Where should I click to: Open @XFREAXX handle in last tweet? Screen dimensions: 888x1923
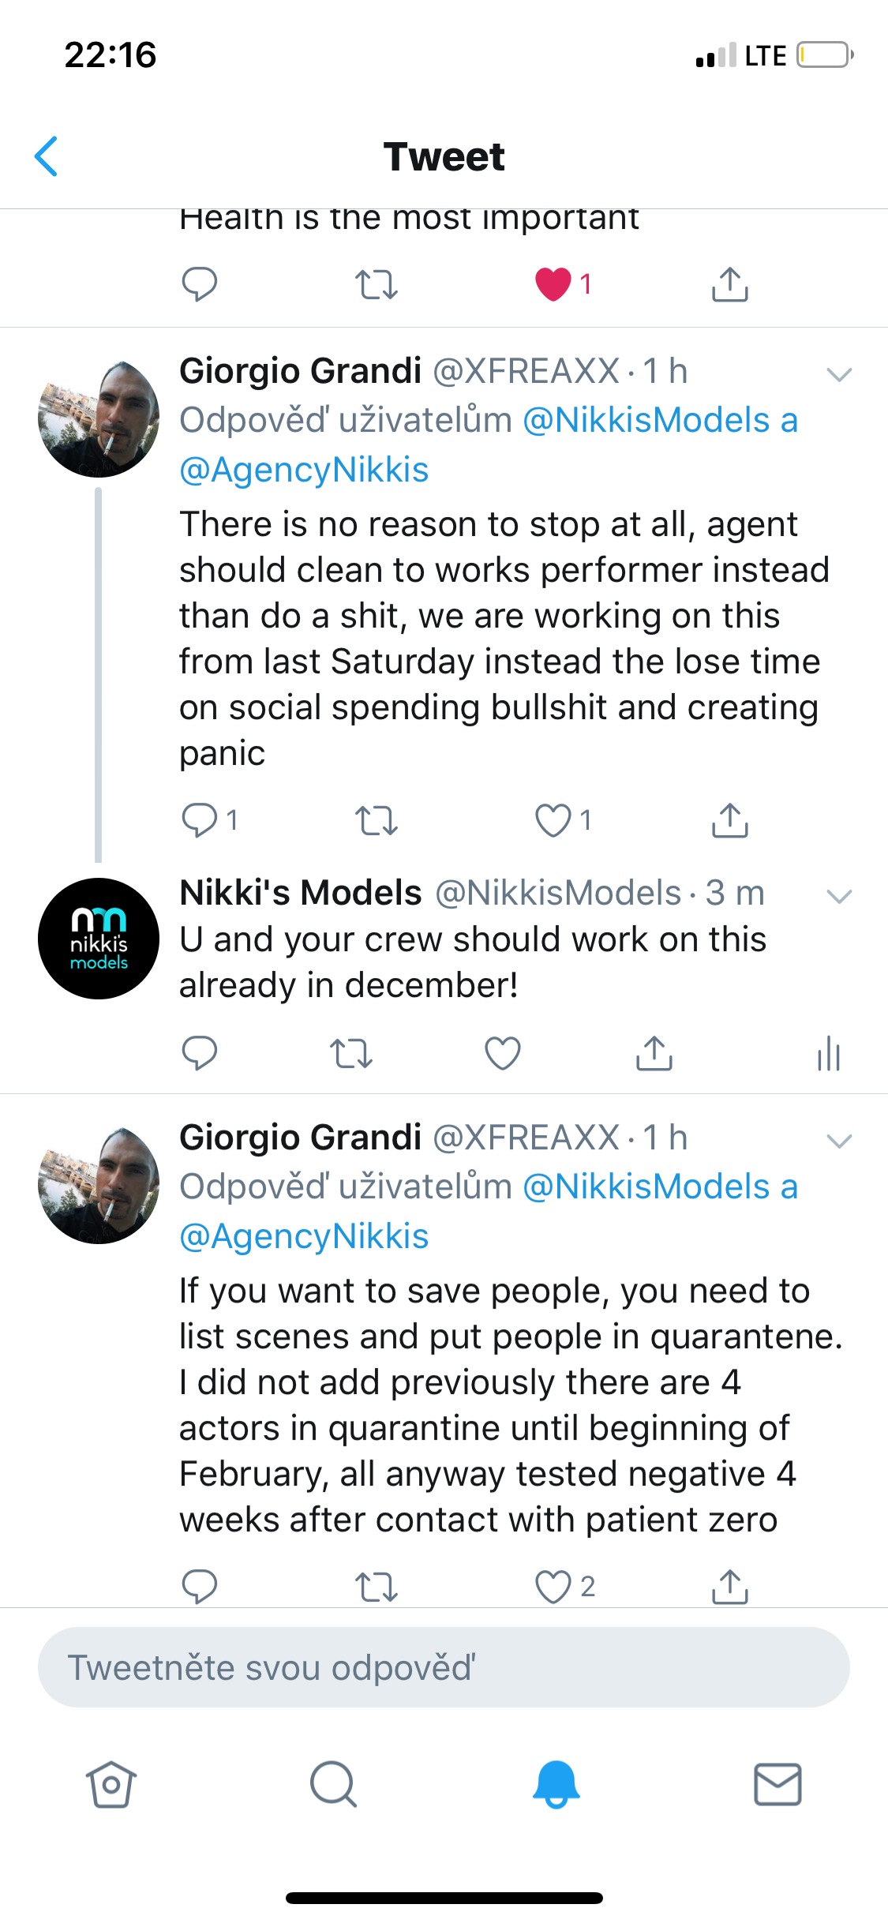(x=526, y=1138)
